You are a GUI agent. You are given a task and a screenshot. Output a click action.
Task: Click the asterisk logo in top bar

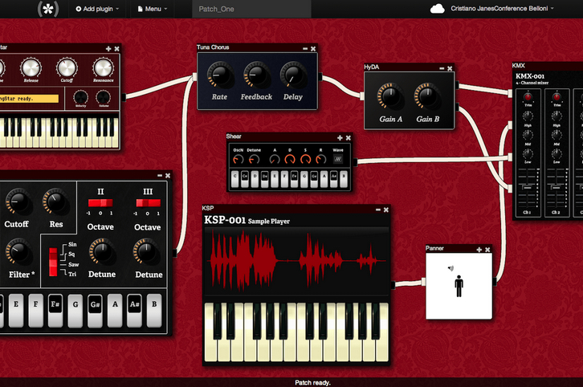point(50,9)
